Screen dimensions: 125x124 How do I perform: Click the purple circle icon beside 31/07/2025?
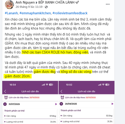click(x=5, y=104)
